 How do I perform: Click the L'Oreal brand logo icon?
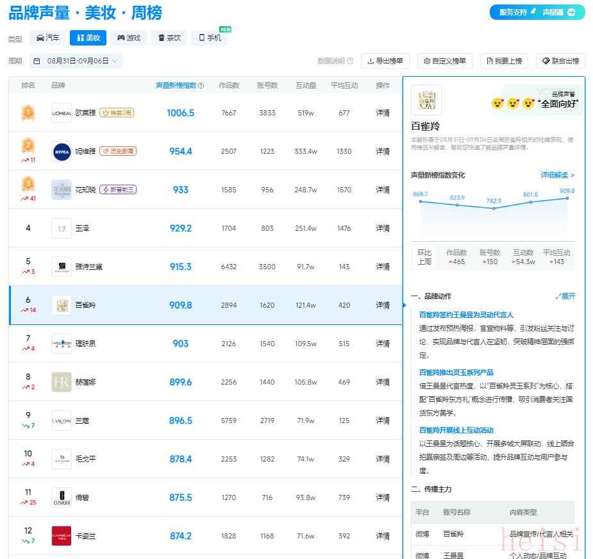tap(62, 113)
